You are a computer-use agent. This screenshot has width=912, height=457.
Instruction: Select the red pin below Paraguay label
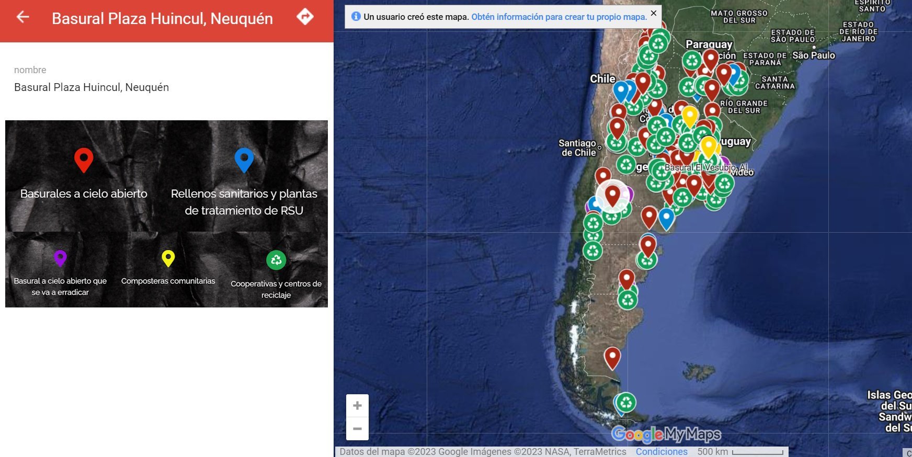tap(710, 59)
